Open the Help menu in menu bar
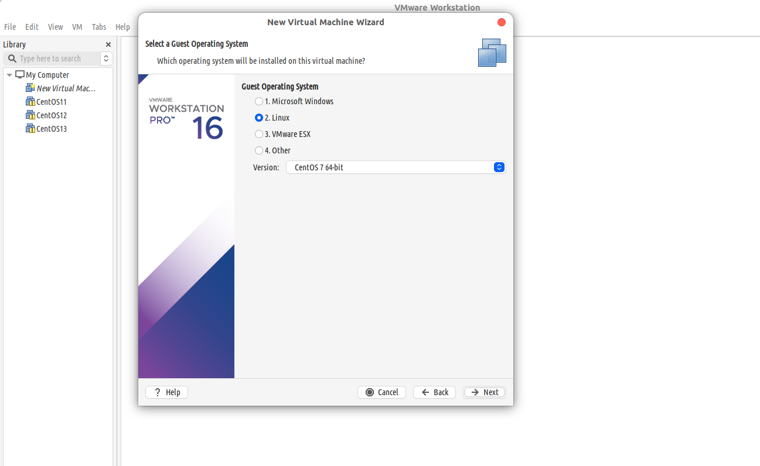The height and width of the screenshot is (466, 760). pyautogui.click(x=122, y=27)
